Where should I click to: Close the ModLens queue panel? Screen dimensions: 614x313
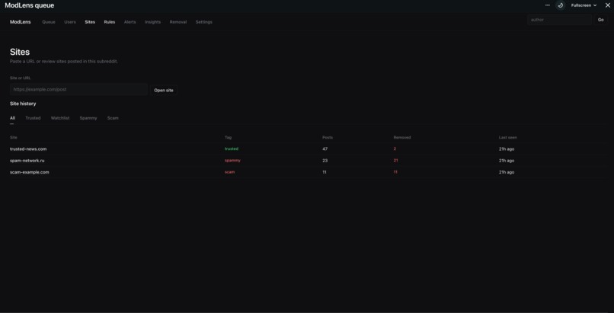pyautogui.click(x=608, y=5)
